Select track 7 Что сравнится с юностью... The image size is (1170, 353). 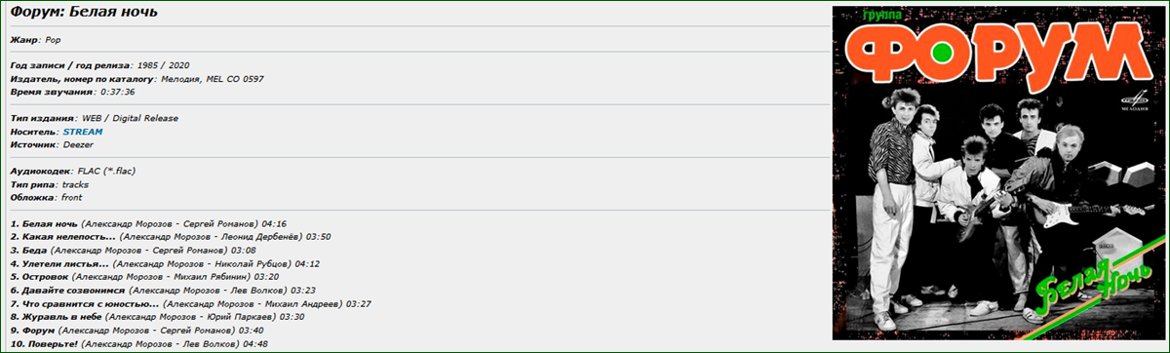pyautogui.click(x=191, y=303)
